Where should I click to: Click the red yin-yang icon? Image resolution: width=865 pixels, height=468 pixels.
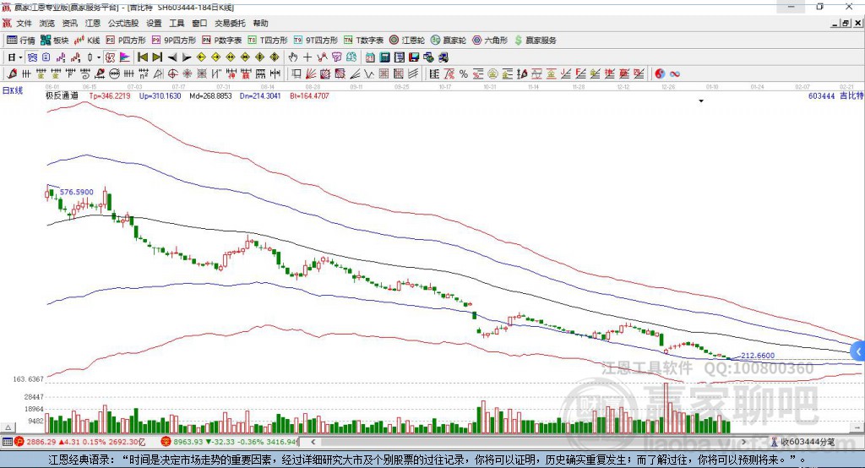[x=660, y=74]
